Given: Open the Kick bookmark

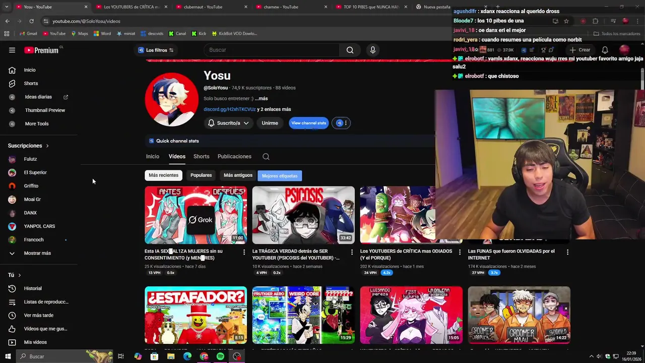Looking at the screenshot, I should click(199, 34).
